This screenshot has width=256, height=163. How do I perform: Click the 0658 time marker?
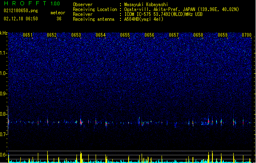coord(198,35)
